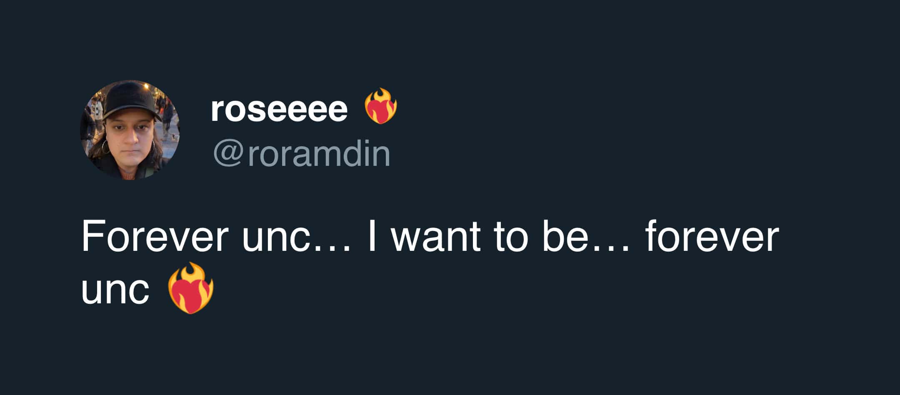The image size is (900, 395).
Task: Open the roseeee display name link
Action: coord(279,110)
